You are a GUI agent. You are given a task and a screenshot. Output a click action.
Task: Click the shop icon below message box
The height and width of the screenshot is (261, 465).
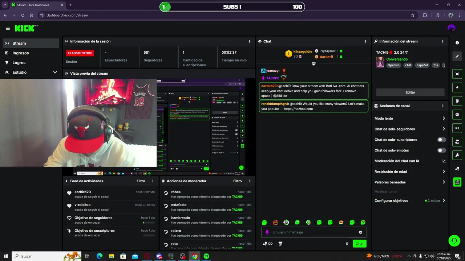point(280,244)
